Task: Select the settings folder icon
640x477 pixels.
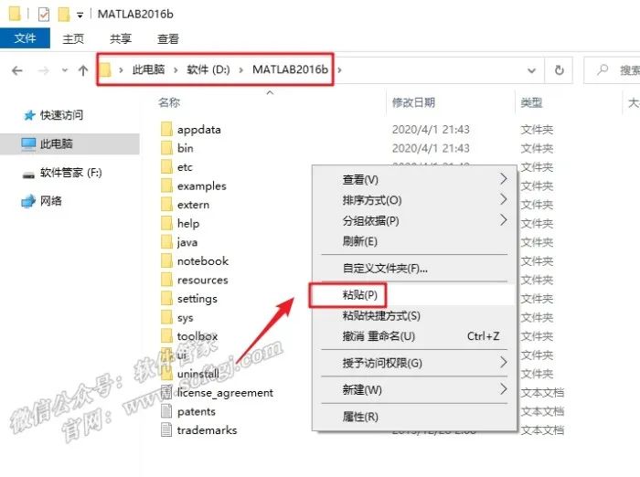Action: coord(166,298)
